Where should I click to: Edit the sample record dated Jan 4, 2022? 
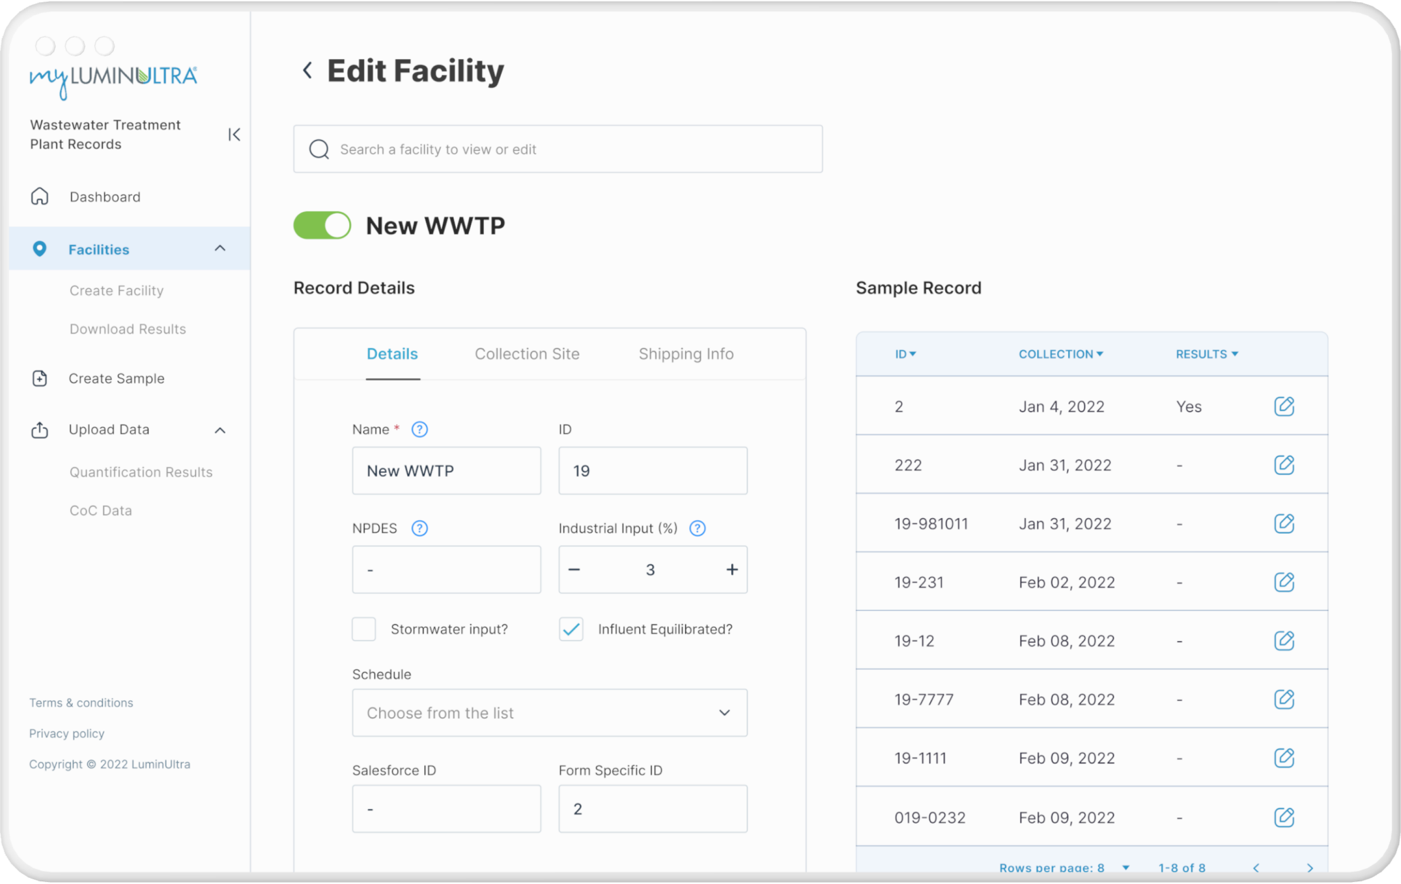[1283, 406]
